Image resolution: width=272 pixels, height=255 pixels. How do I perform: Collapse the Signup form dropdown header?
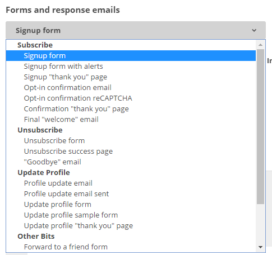pos(136,30)
